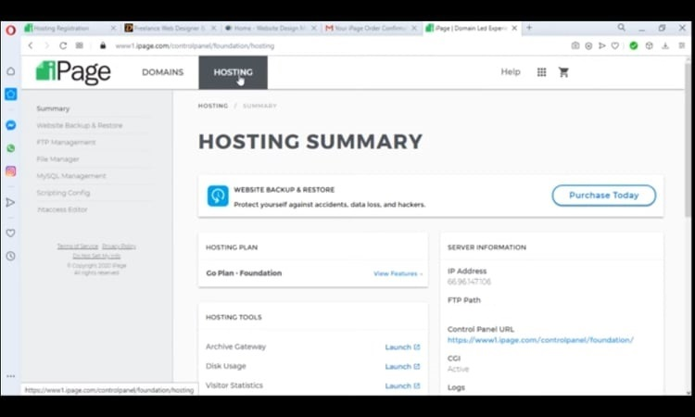
Task: Click the HOSTING SUMMARY heading
Action: point(310,142)
